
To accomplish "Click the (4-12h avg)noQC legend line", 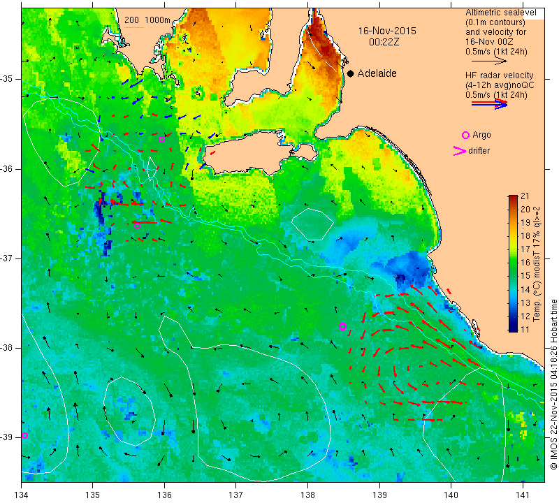I will 500,85.
